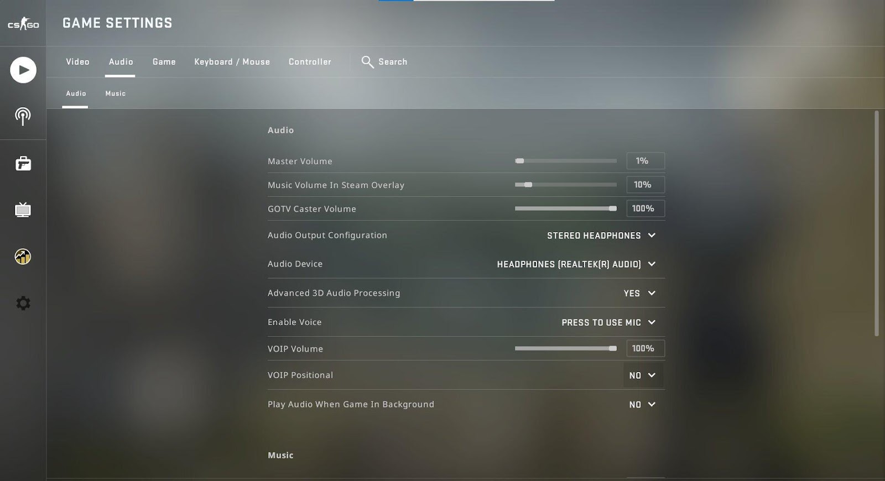Select the Audio sub-tab

coord(76,93)
